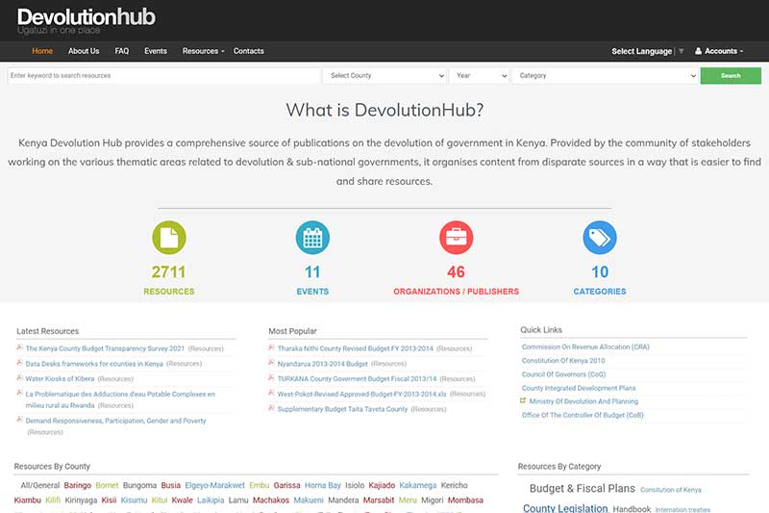Click the green Resources document icon
This screenshot has width=769, height=513.
[169, 238]
